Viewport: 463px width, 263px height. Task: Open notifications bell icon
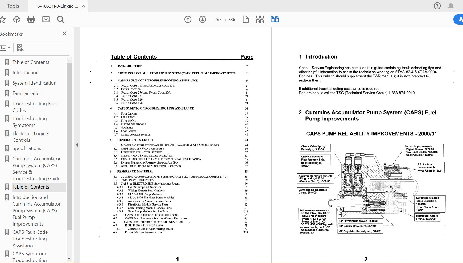click(451, 6)
